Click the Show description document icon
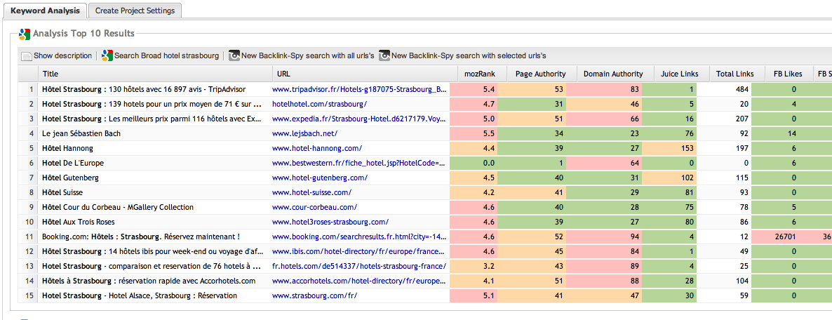This screenshot has width=832, height=320. pos(27,55)
